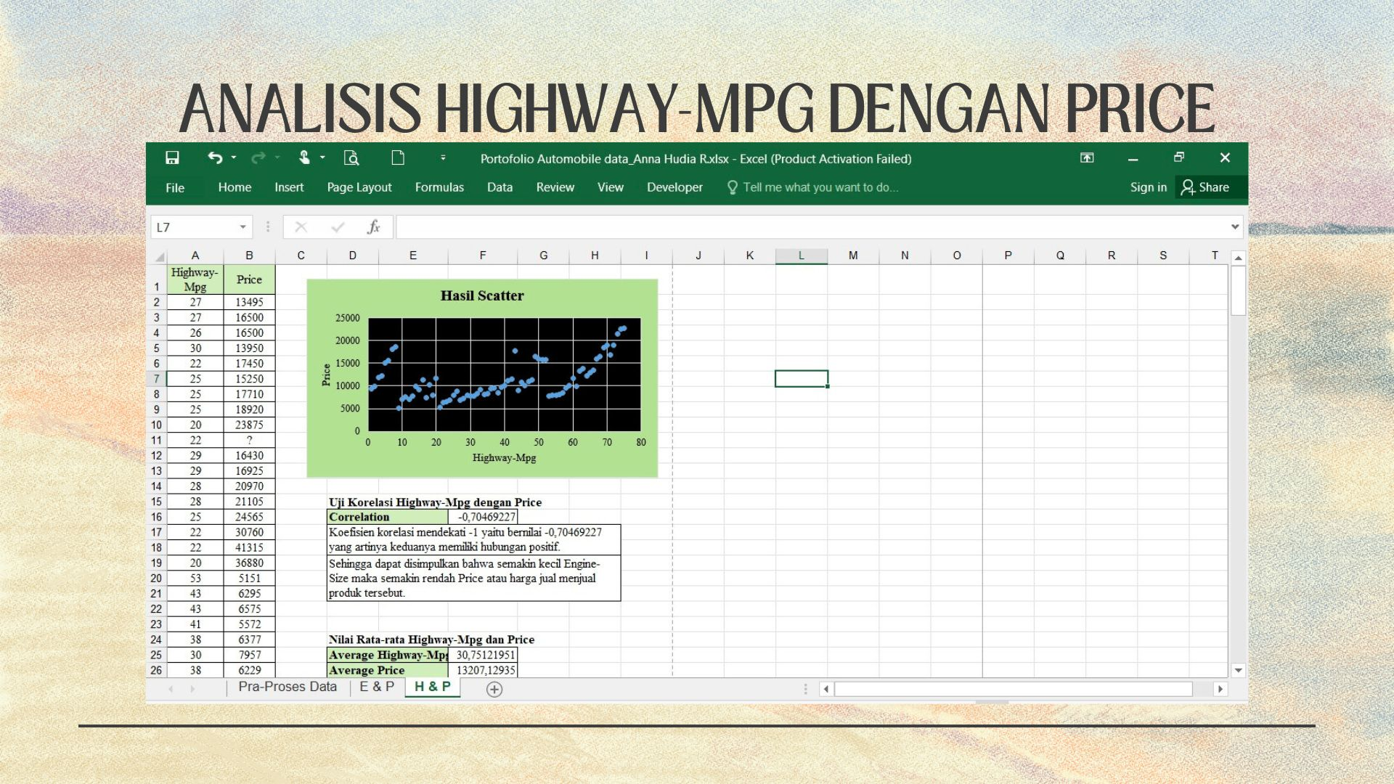
Task: Click next sheet navigation arrow
Action: coord(192,689)
